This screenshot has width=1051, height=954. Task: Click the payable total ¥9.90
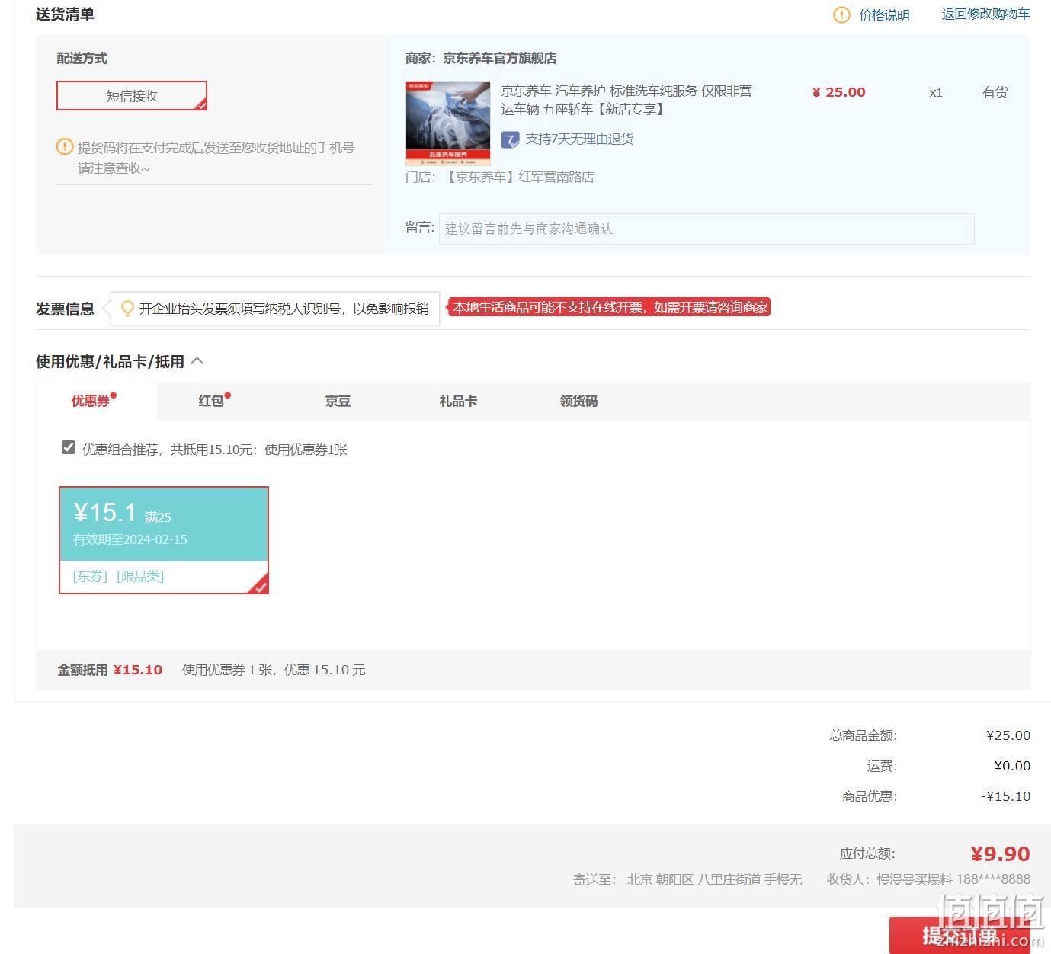[1000, 853]
